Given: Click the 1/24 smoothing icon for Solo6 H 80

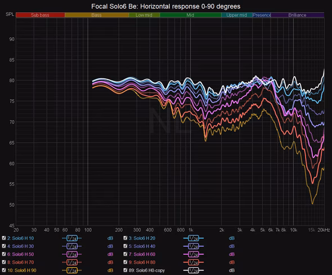Looking at the screenshot, I should [194, 263].
